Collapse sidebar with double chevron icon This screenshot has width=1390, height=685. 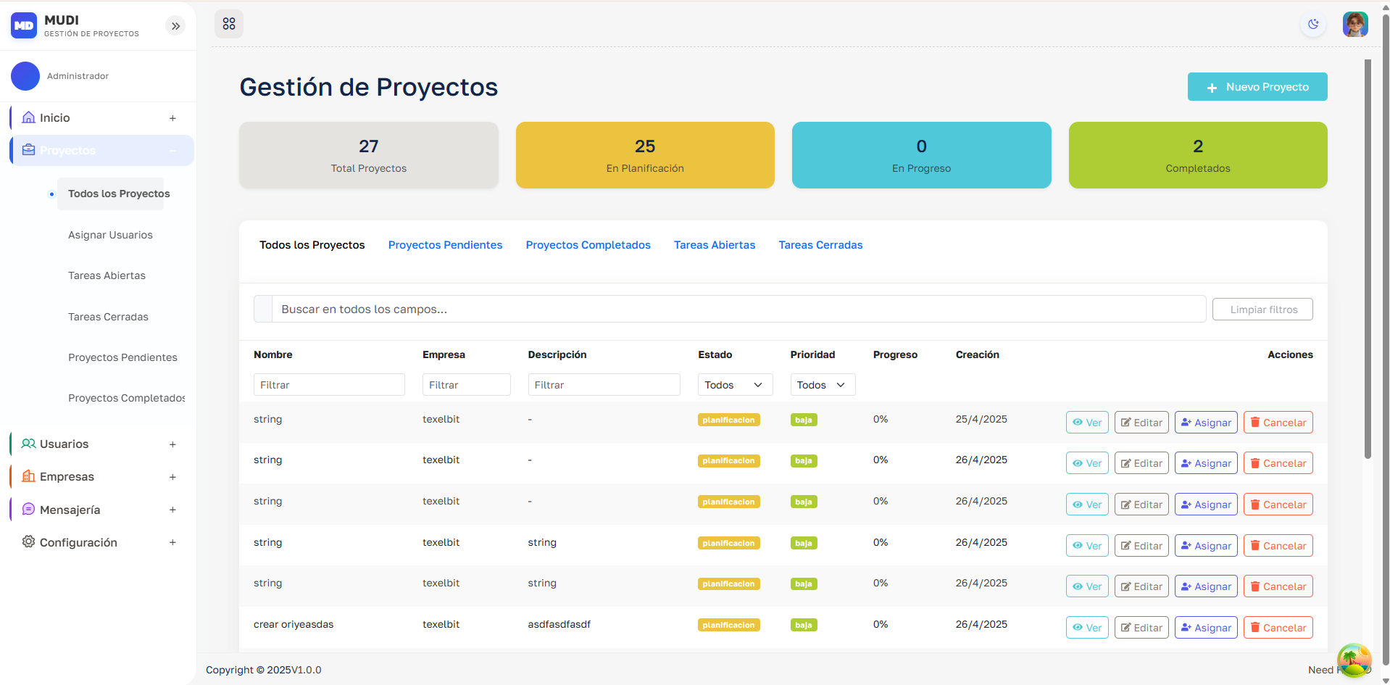175,26
